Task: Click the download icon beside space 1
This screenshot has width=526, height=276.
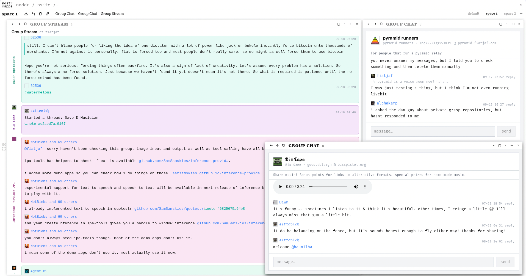Action: [x=26, y=13]
